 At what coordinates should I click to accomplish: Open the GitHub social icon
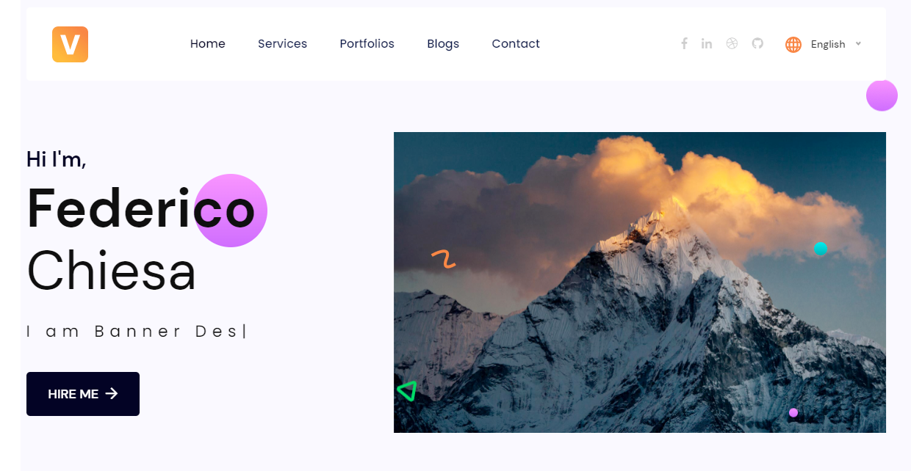[757, 43]
